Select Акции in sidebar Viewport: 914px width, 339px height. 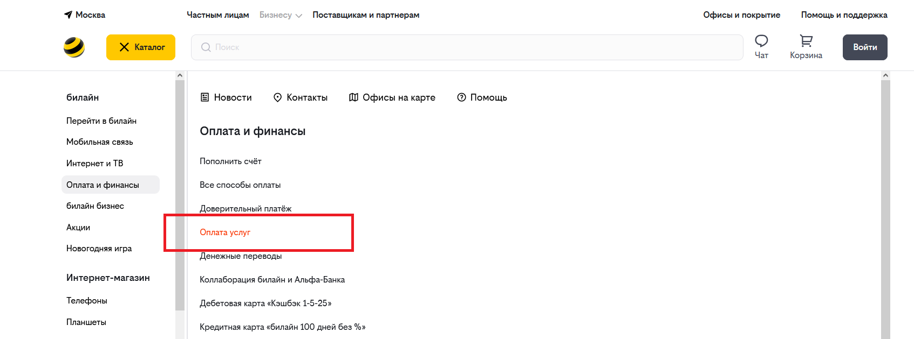click(x=78, y=228)
